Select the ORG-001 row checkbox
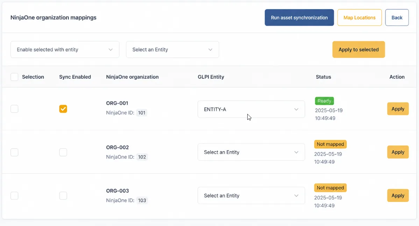The height and width of the screenshot is (226, 419). (x=14, y=109)
